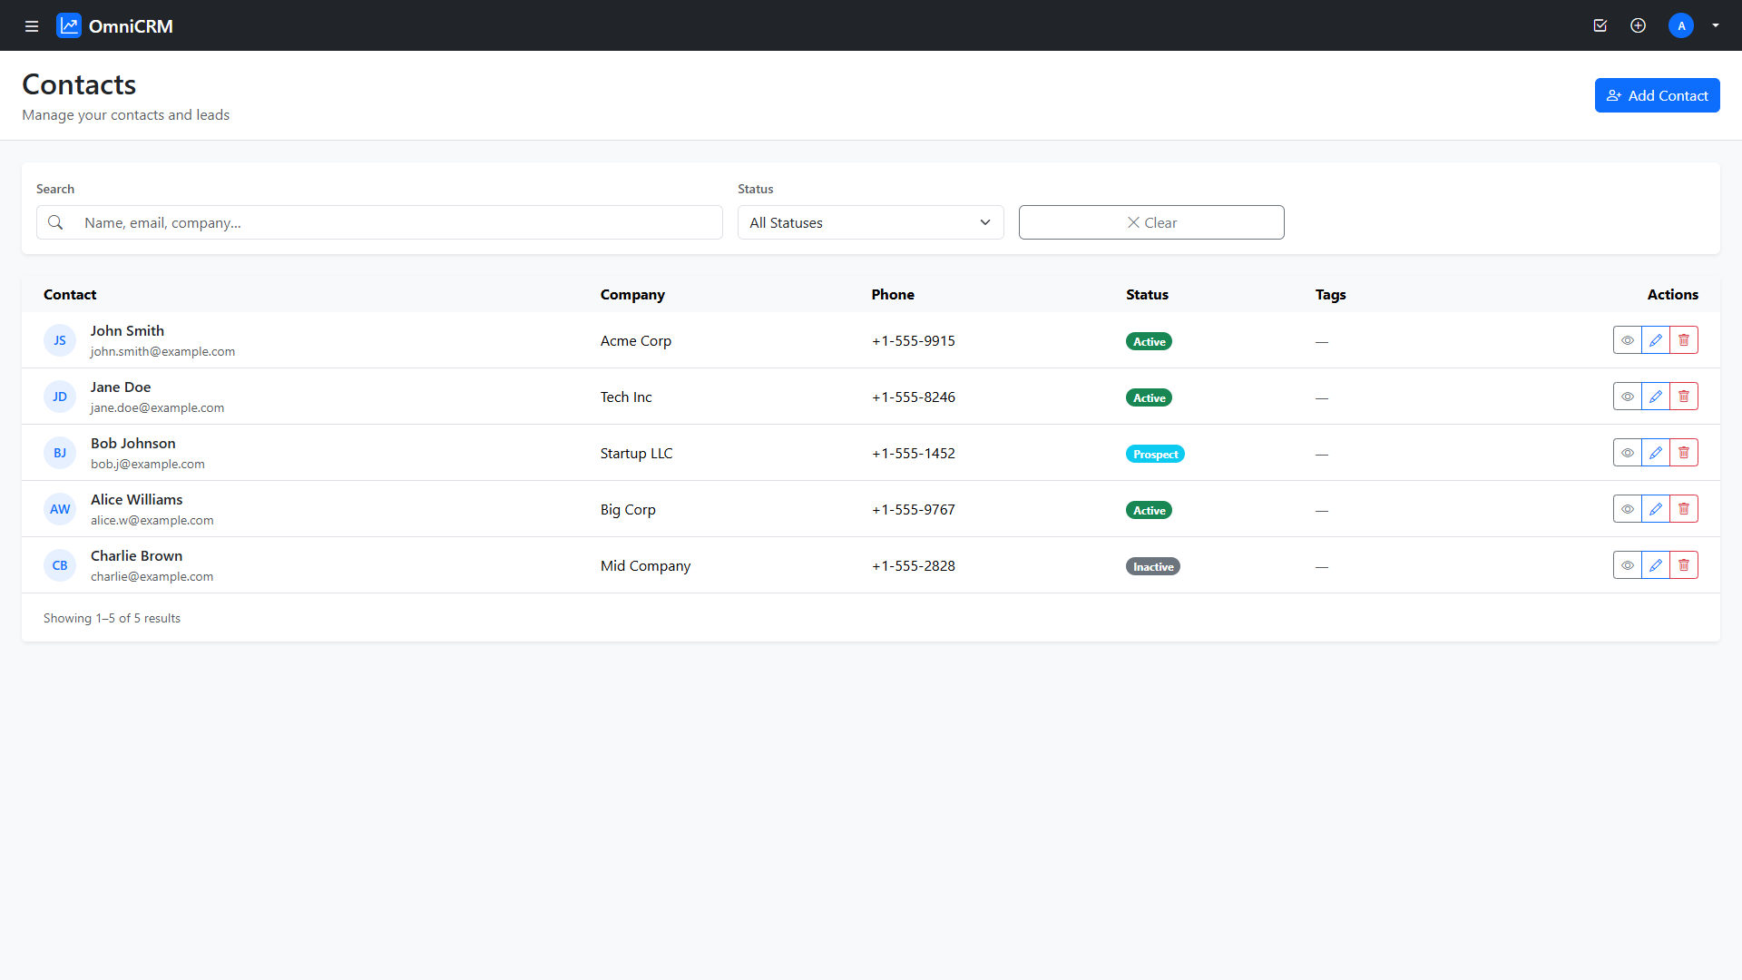Open the hamburger sidebar menu
This screenshot has width=1742, height=980.
coord(32,25)
